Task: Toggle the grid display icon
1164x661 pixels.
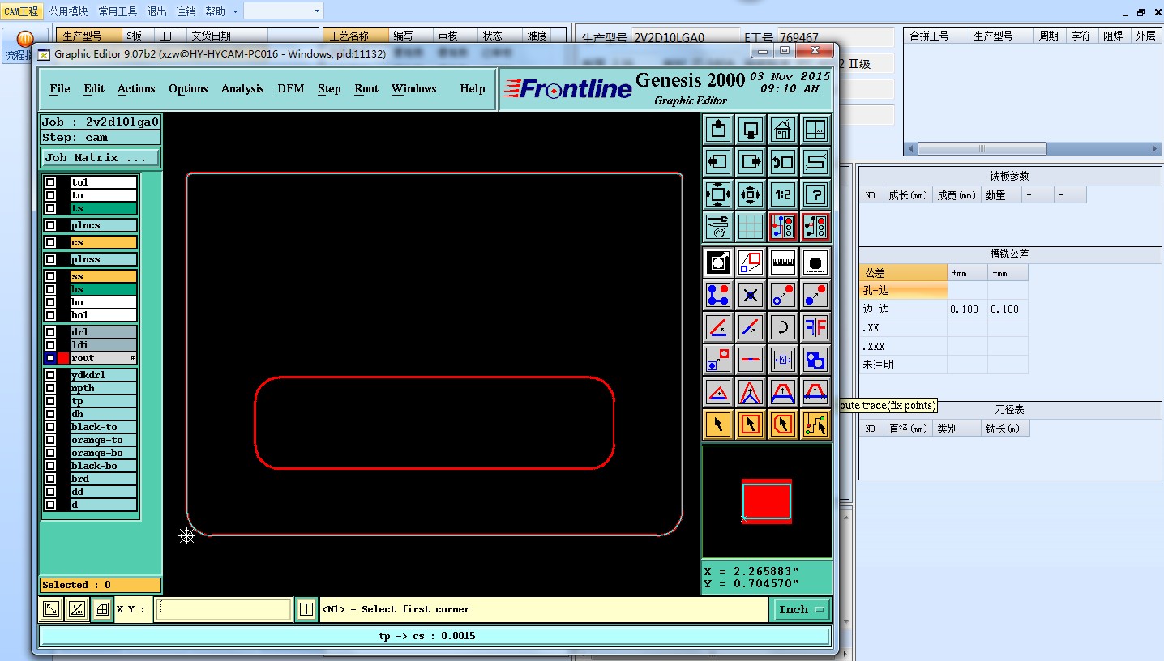Action: pyautogui.click(x=750, y=227)
